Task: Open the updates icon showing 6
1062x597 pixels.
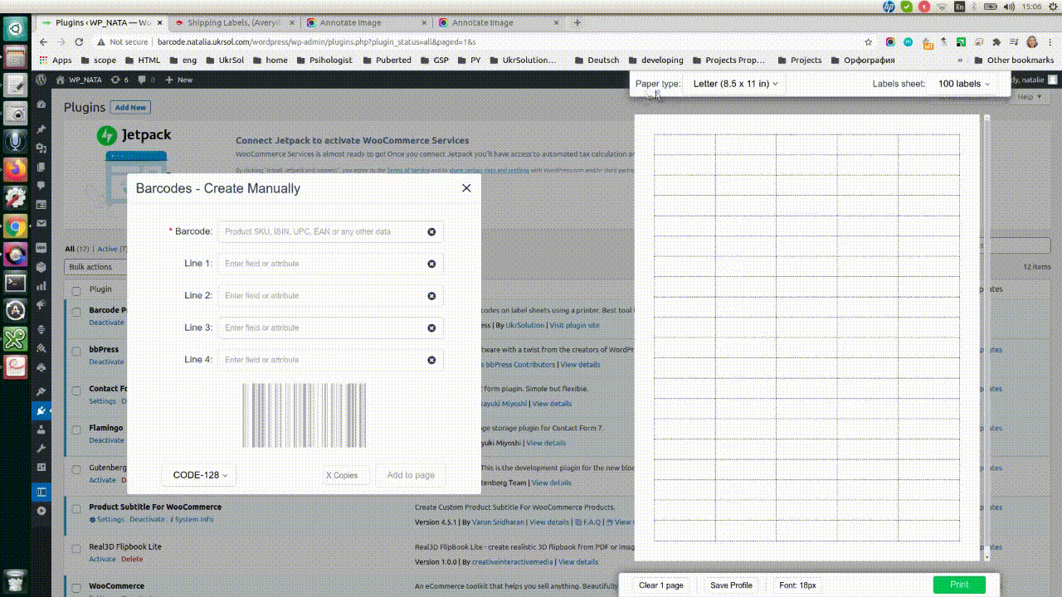Action: tap(119, 80)
